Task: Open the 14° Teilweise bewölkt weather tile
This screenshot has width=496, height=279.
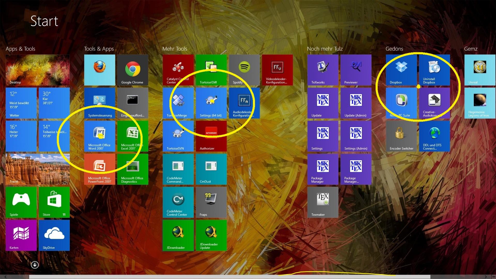Action: (54, 136)
